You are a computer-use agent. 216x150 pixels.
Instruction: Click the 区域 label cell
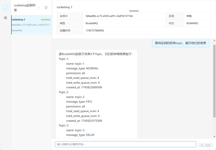point(174,16)
